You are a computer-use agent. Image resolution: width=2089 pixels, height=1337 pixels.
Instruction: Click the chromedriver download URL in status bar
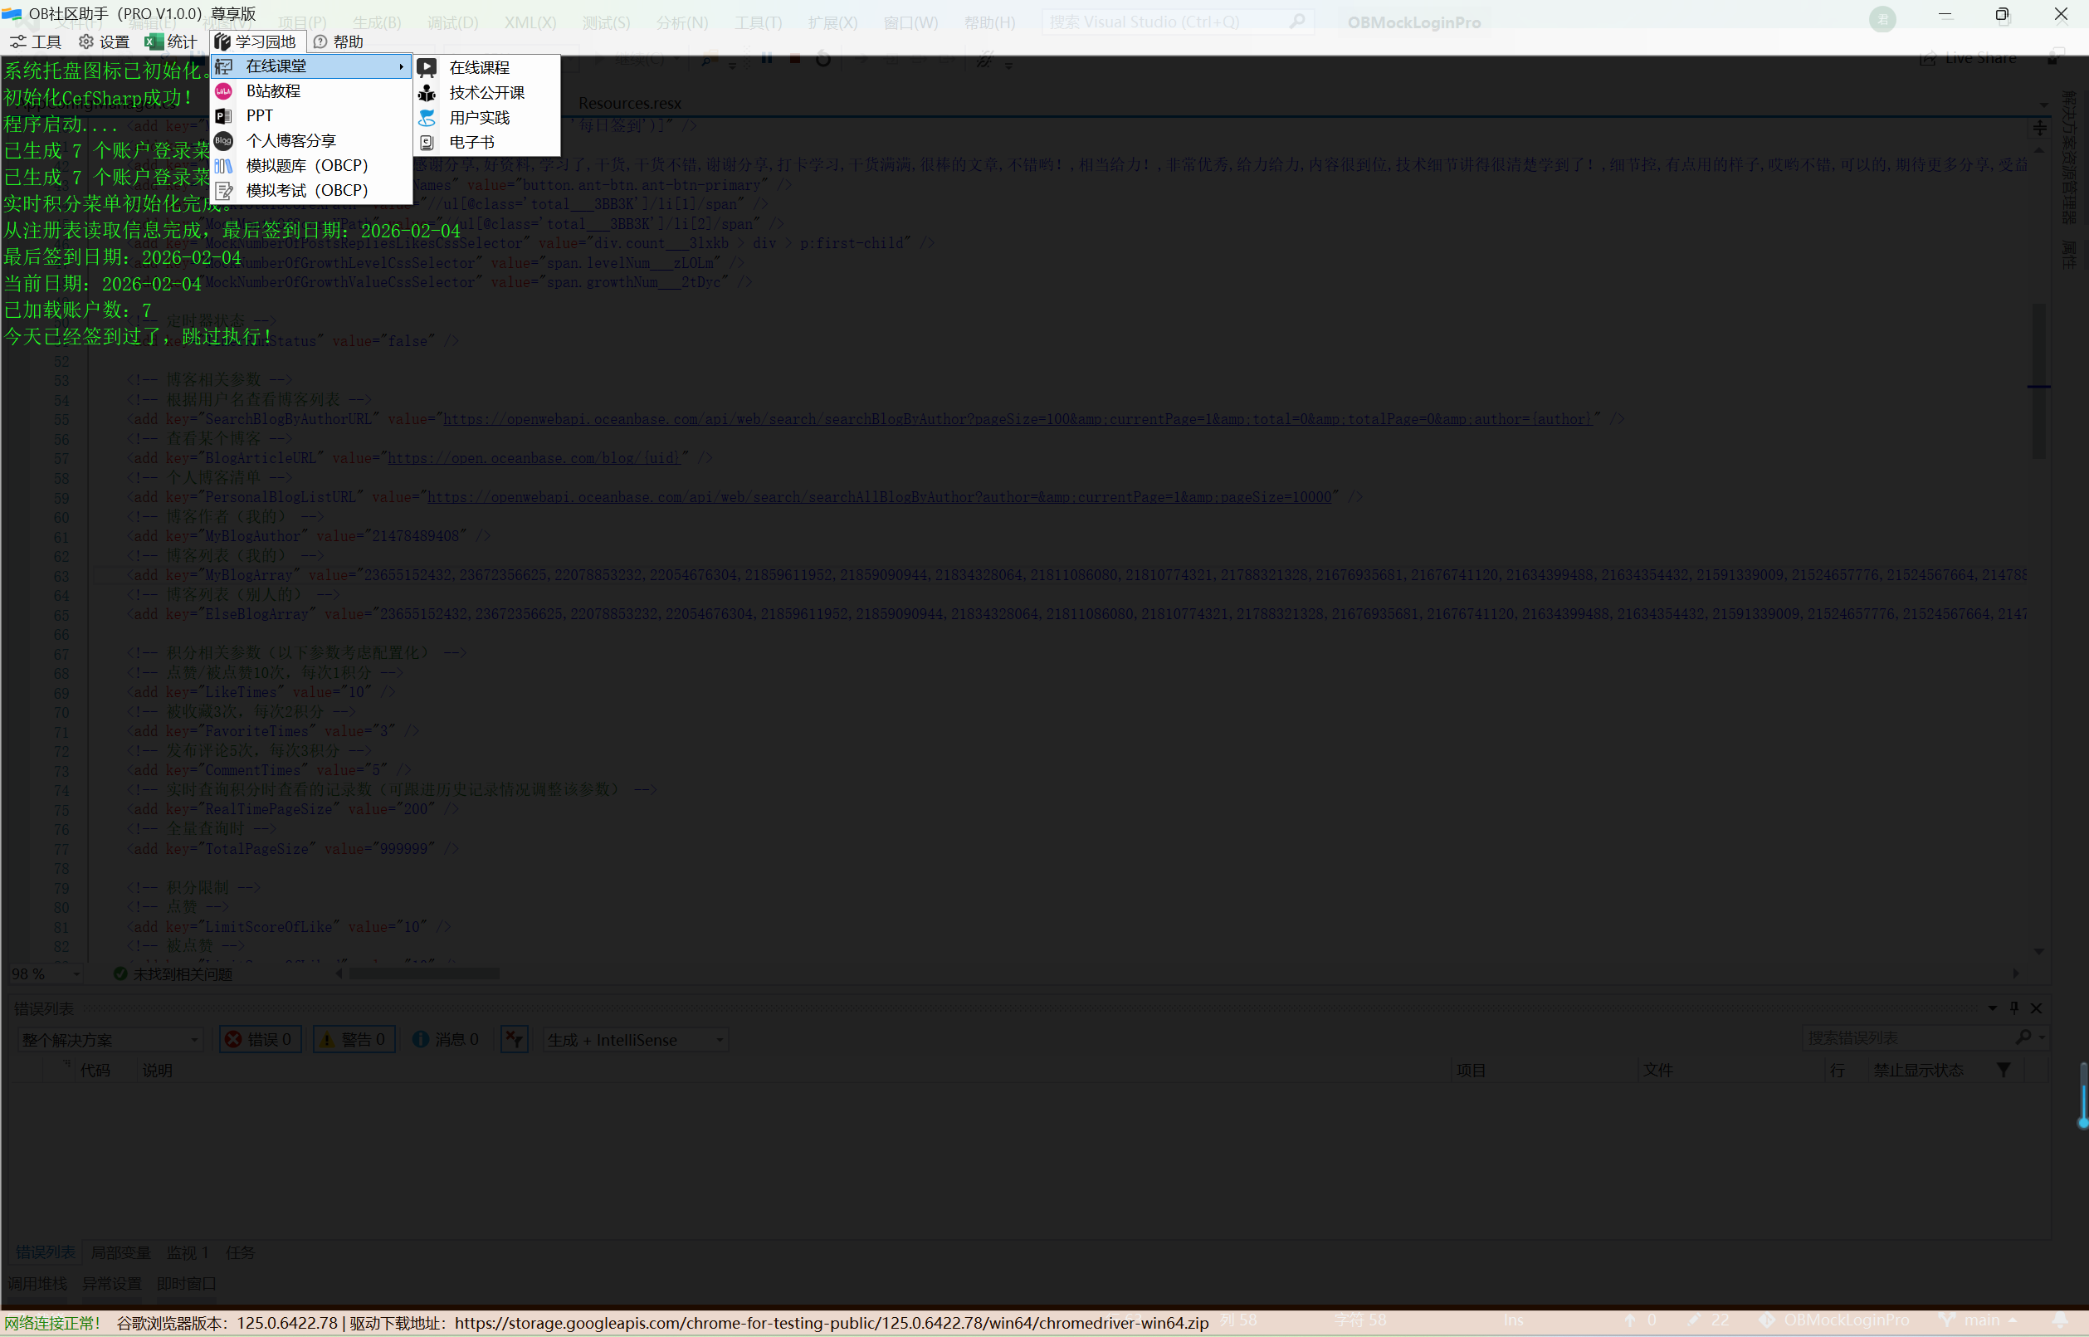coord(831,1323)
